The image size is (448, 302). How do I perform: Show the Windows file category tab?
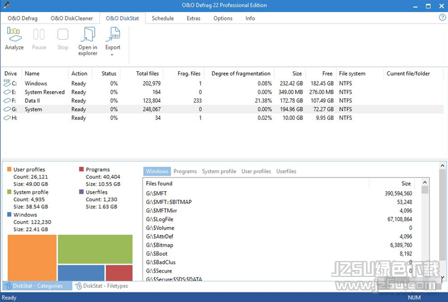[x=157, y=171]
